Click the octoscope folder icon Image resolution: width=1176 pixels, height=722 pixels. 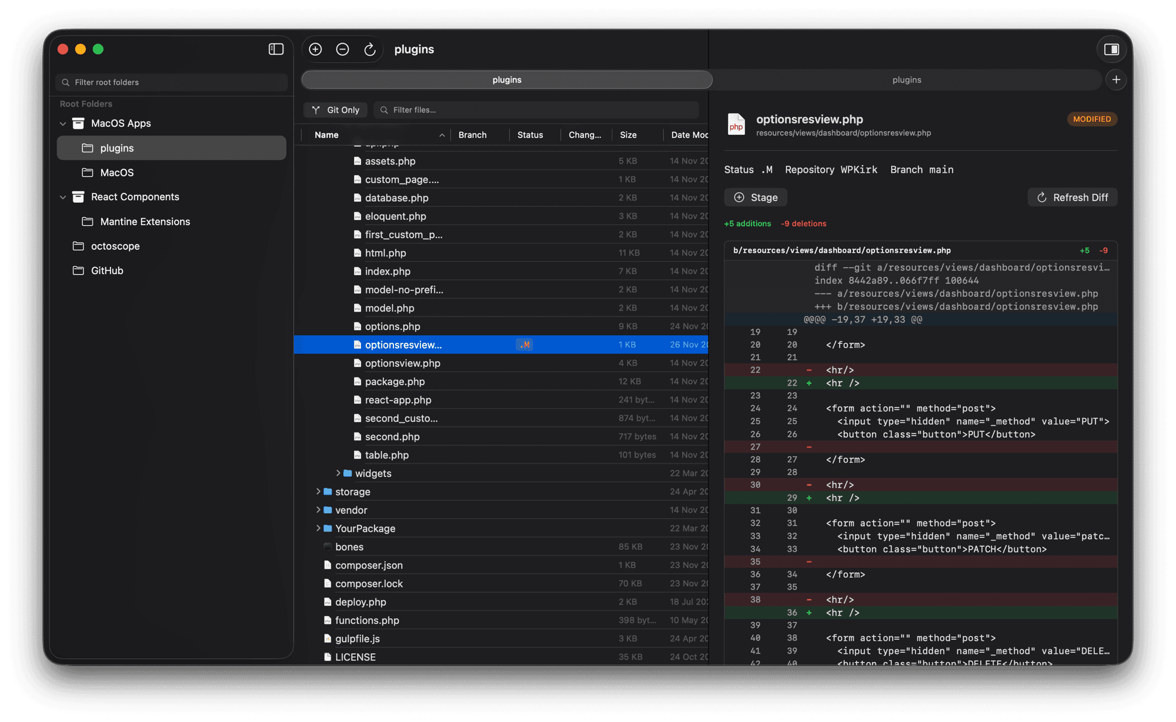tap(78, 246)
